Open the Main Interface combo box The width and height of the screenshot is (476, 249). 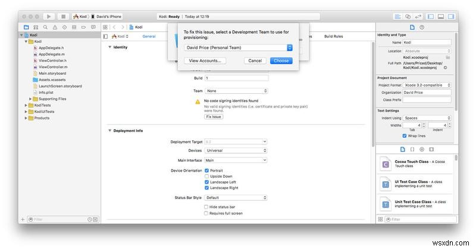coord(236,160)
